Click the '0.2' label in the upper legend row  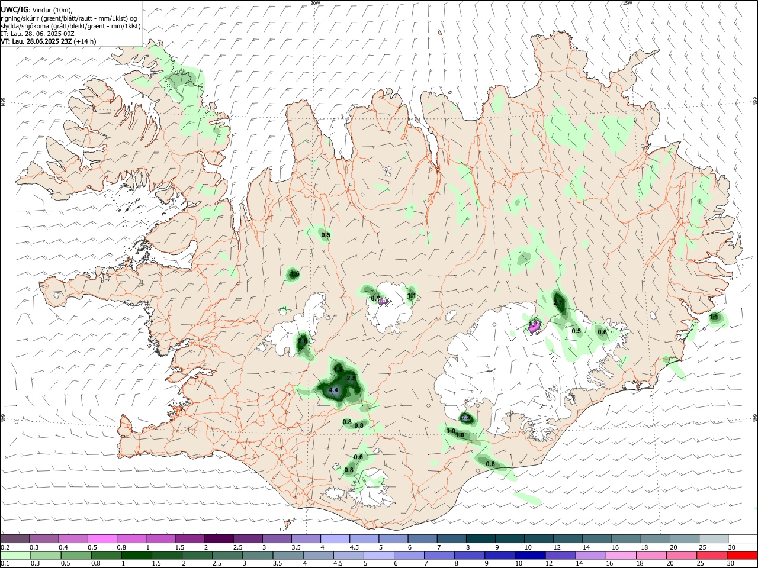[x=5, y=547]
